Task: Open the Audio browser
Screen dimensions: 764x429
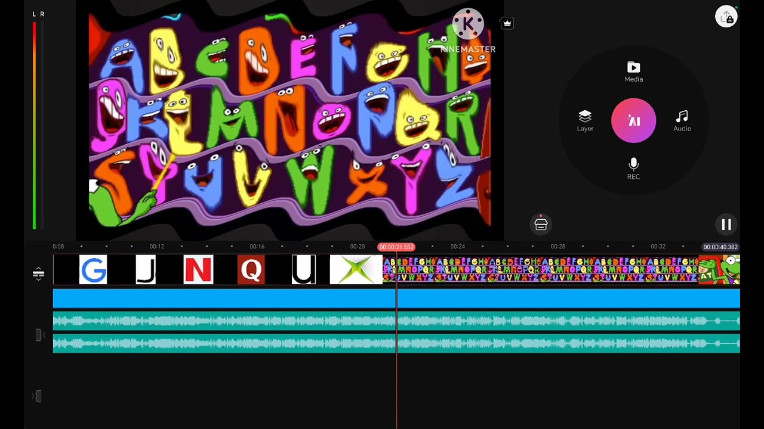Action: click(x=682, y=121)
